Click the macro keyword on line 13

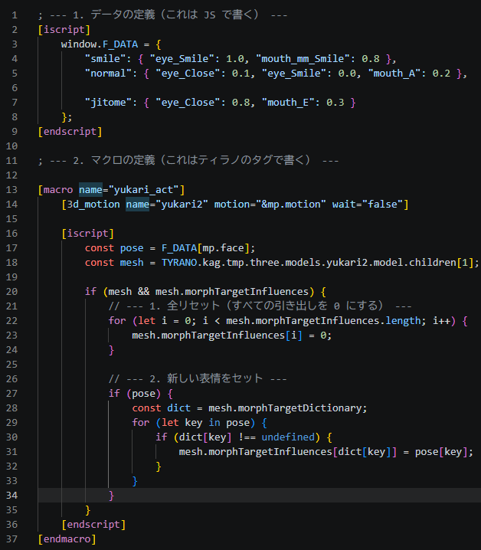point(58,190)
